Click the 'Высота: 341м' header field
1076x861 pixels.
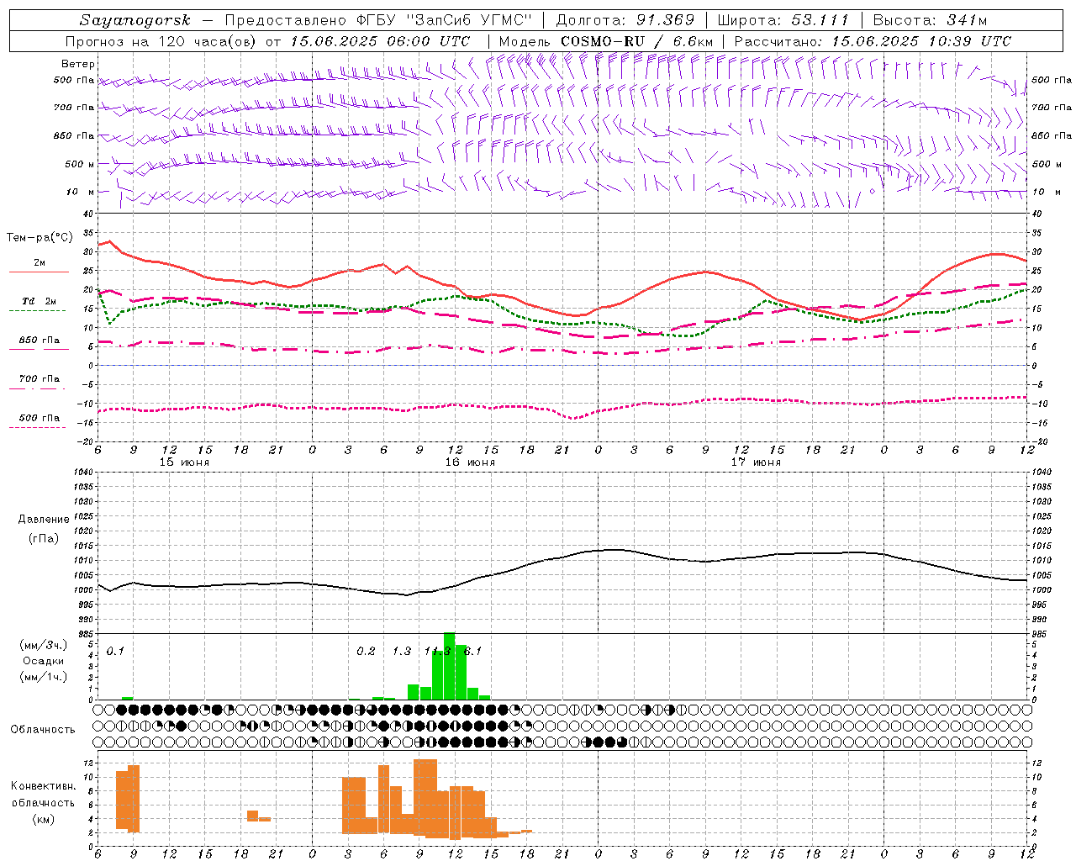930,20
